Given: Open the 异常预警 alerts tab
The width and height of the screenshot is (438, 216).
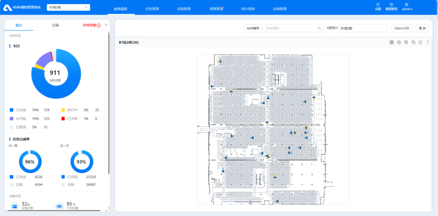Looking at the screenshot, I should (90, 25).
